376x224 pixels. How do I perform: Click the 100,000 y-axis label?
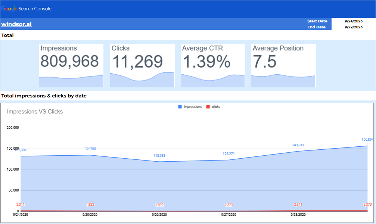(13, 169)
